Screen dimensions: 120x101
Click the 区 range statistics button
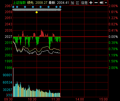tap(78, 3)
